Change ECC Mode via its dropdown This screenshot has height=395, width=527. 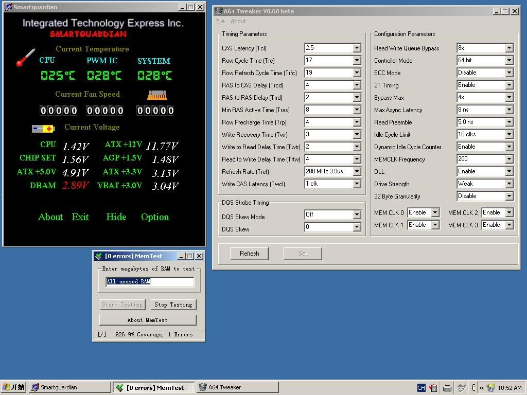tap(509, 73)
